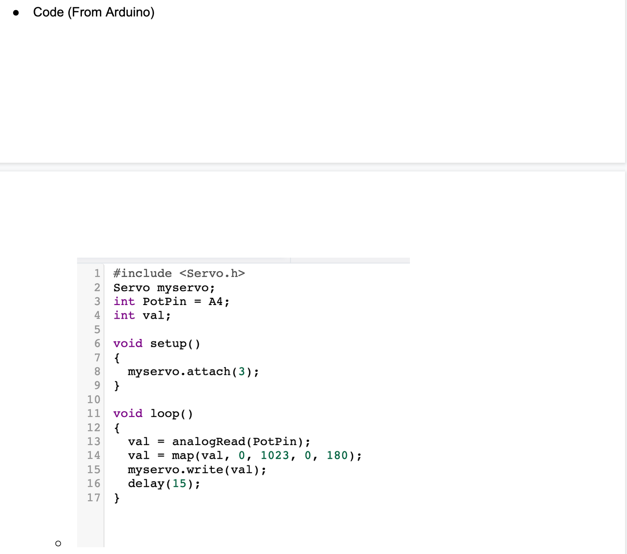Click the 'int val;' declaration line

pyautogui.click(x=142, y=316)
